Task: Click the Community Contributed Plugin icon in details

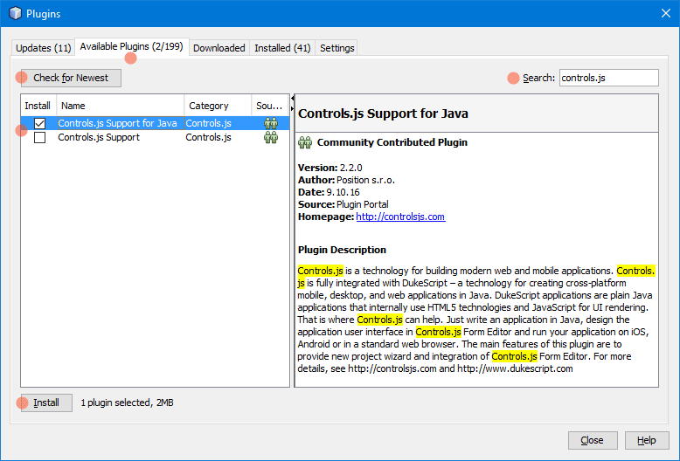Action: [305, 142]
